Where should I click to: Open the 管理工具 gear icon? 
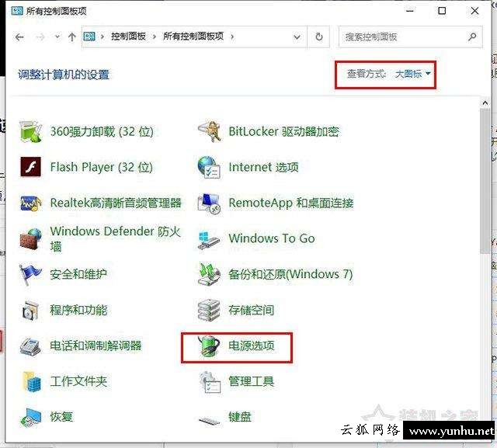(210, 382)
